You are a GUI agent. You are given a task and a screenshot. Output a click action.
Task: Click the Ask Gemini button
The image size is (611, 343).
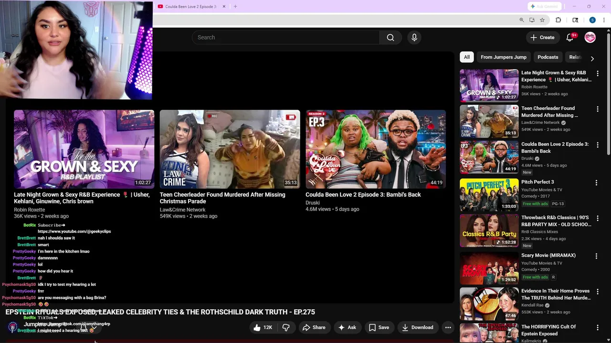point(545,6)
